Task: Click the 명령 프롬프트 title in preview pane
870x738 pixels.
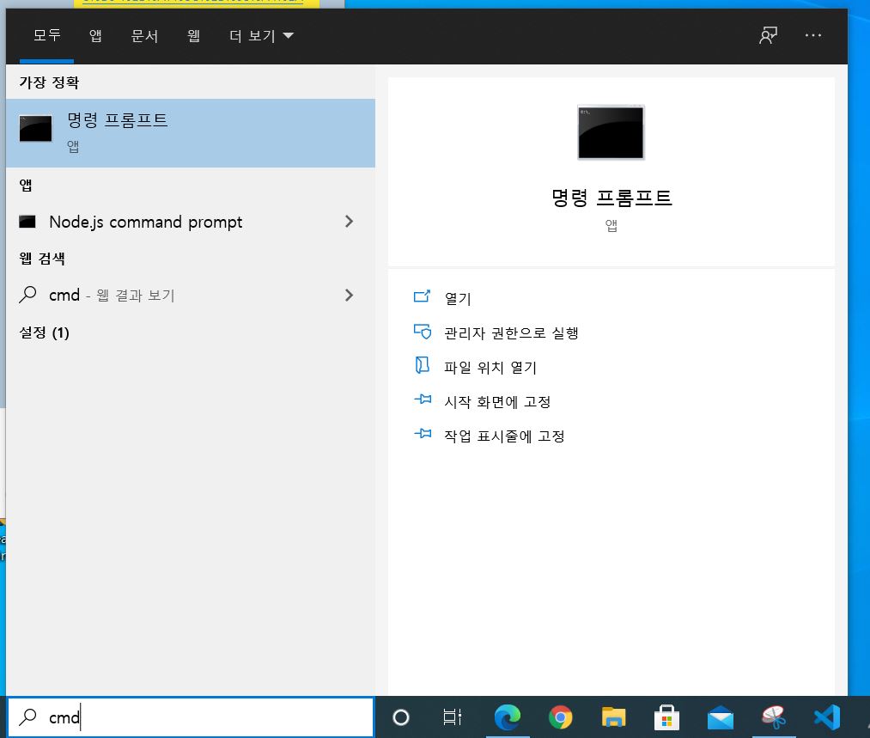Action: click(x=611, y=198)
